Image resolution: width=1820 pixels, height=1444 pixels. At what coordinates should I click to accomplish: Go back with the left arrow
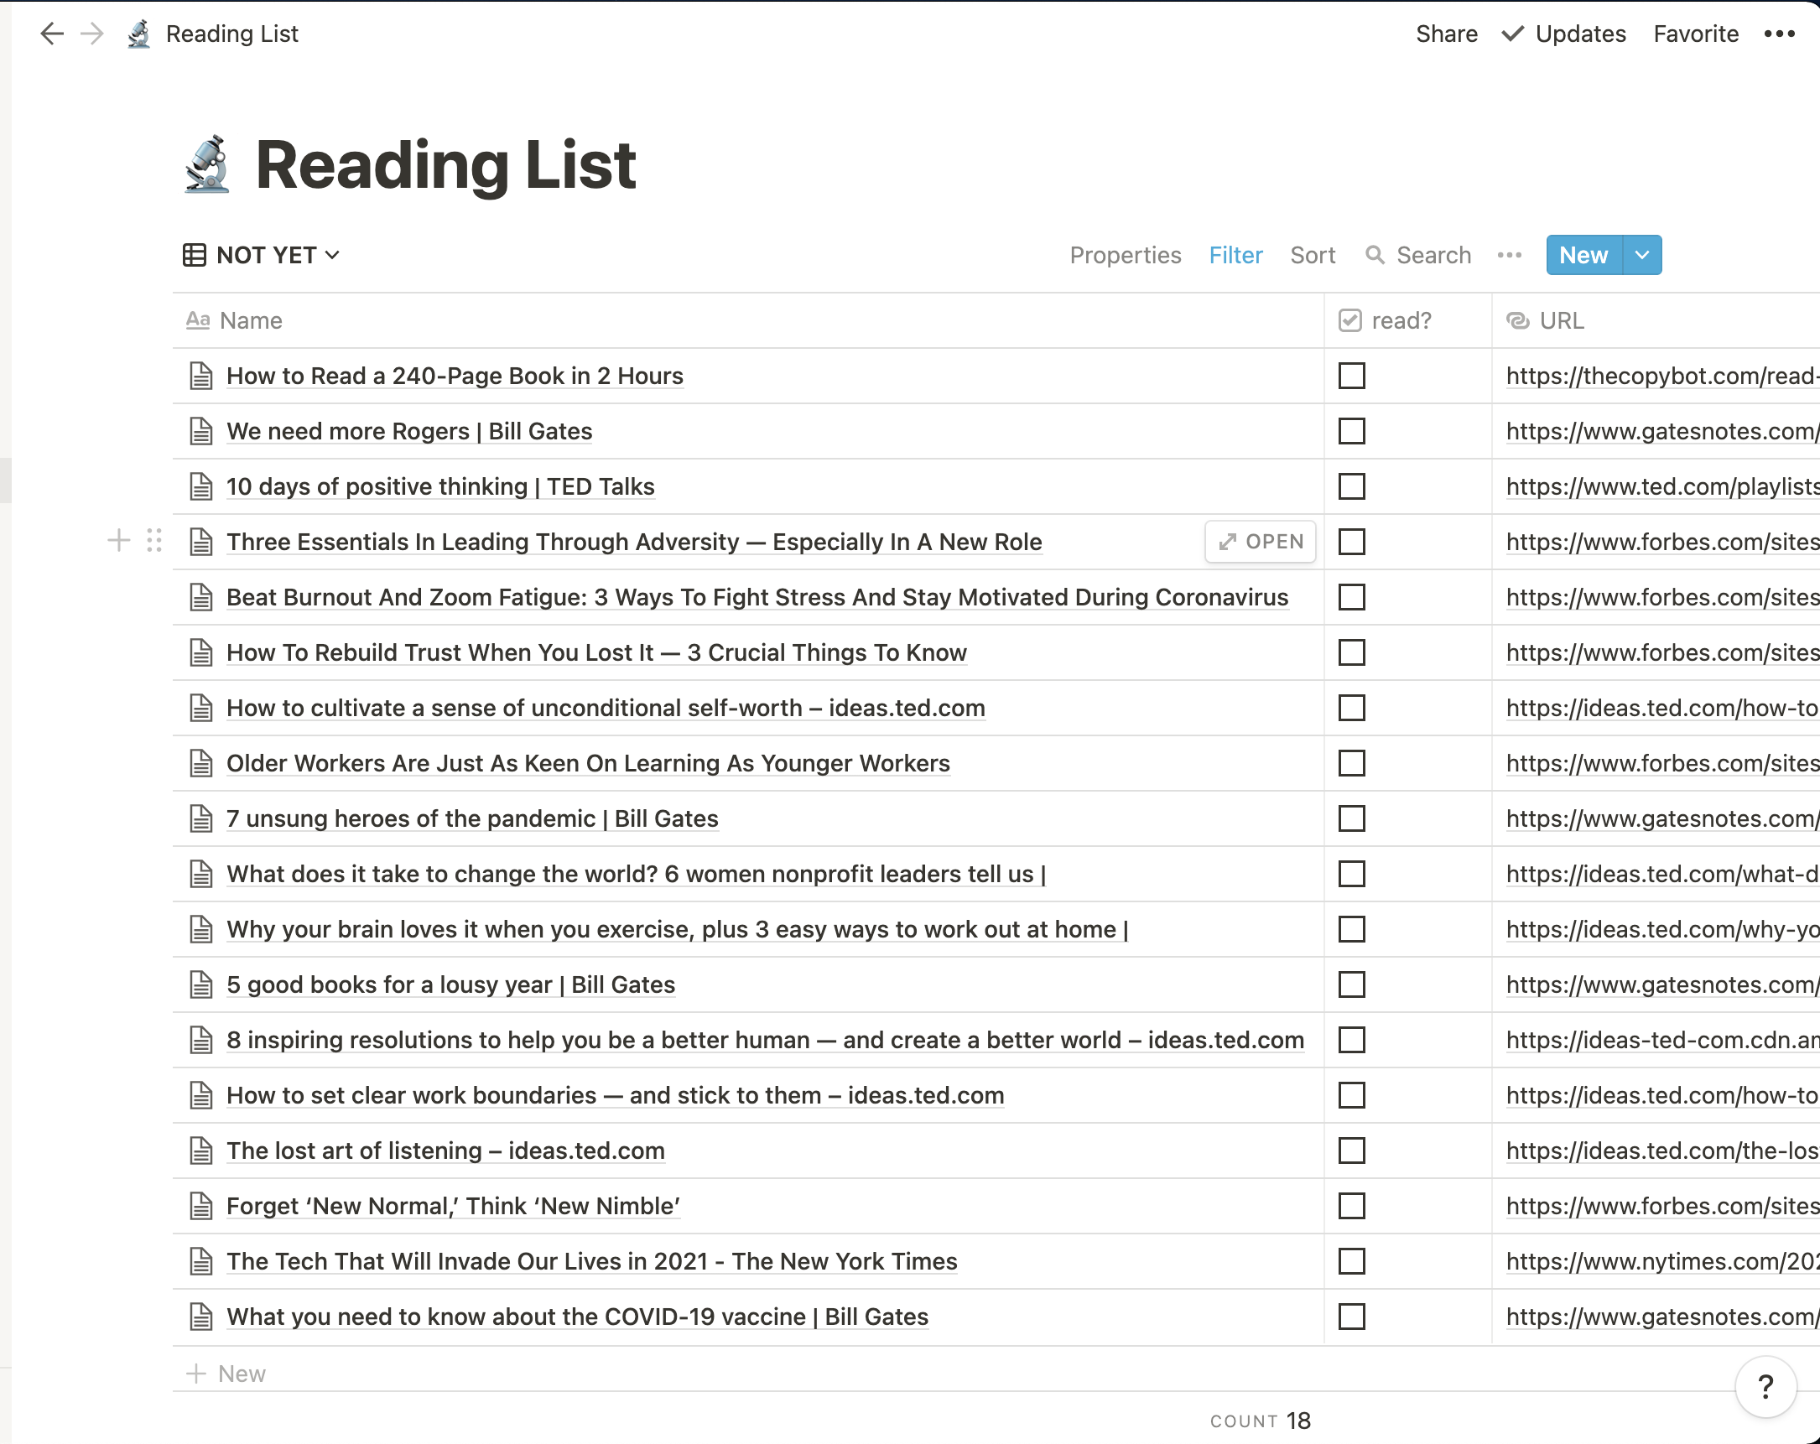[52, 34]
